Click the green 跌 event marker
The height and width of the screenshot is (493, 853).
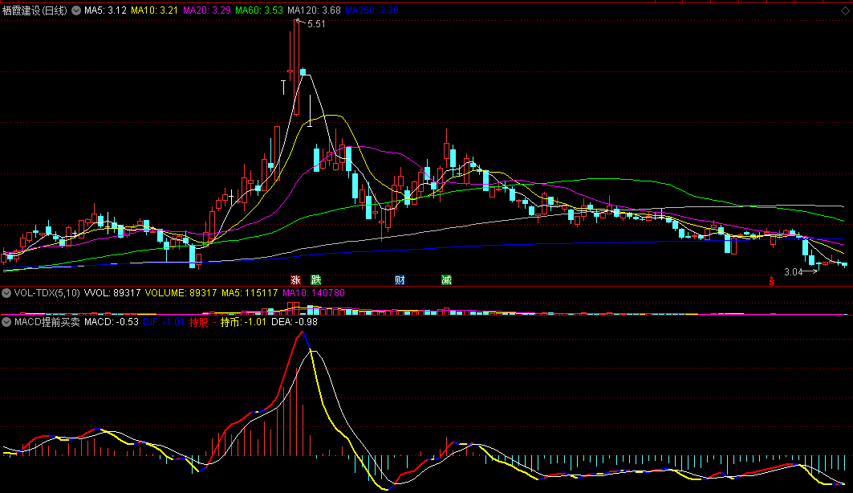[316, 280]
